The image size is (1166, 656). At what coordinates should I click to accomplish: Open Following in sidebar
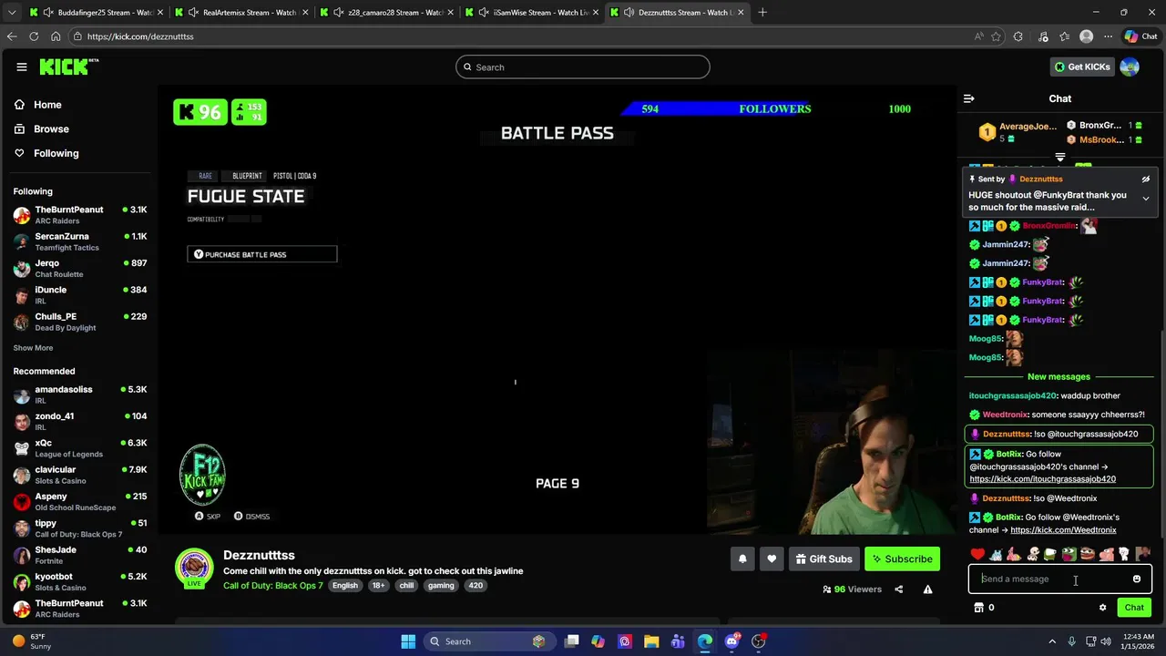pyautogui.click(x=46, y=153)
